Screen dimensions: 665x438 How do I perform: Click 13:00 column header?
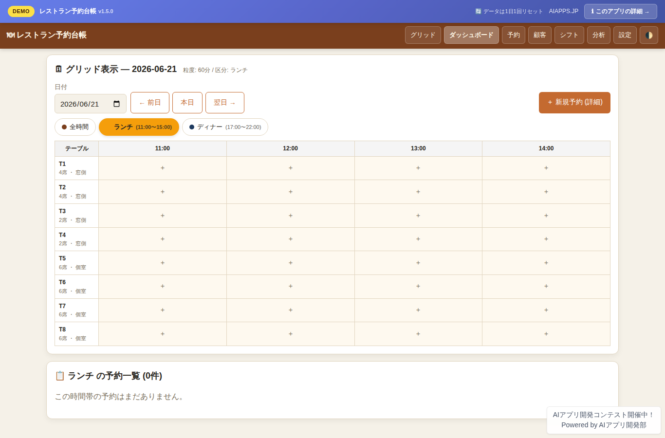click(418, 148)
